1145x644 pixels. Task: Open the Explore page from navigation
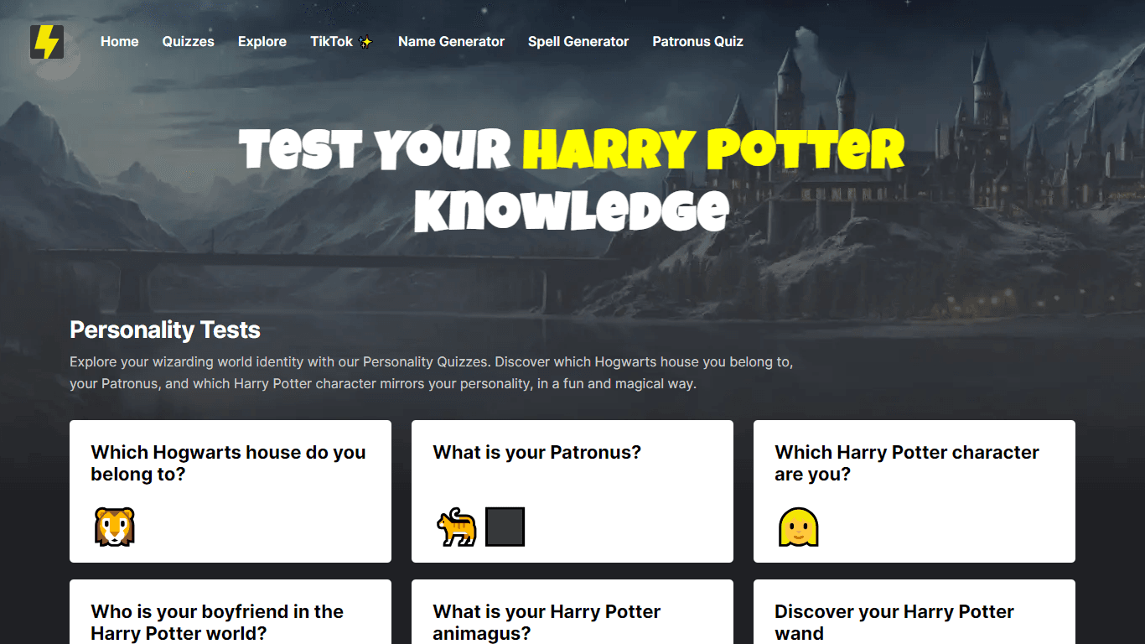click(262, 42)
